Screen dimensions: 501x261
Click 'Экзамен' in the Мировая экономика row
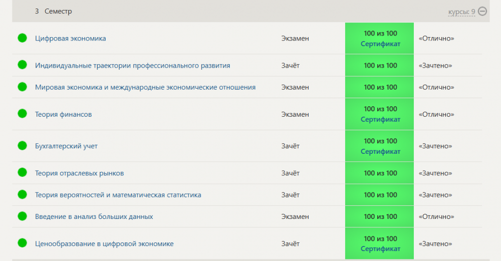[x=295, y=87]
